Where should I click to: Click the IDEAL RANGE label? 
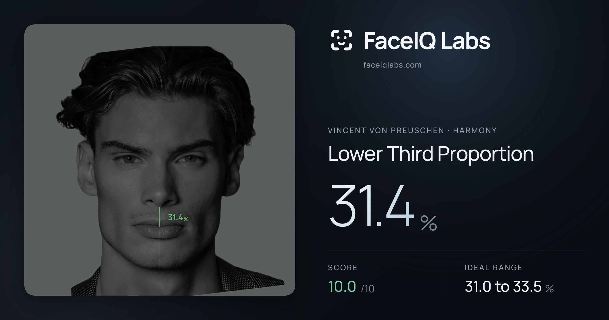click(493, 267)
